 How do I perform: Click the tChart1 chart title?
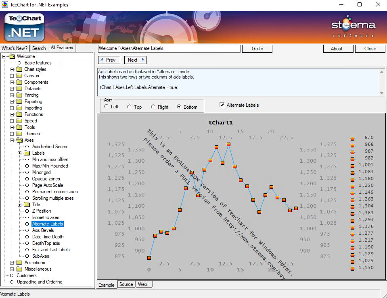click(x=220, y=123)
